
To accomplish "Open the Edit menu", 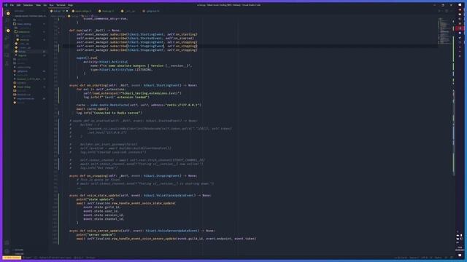I will (x=18, y=5).
